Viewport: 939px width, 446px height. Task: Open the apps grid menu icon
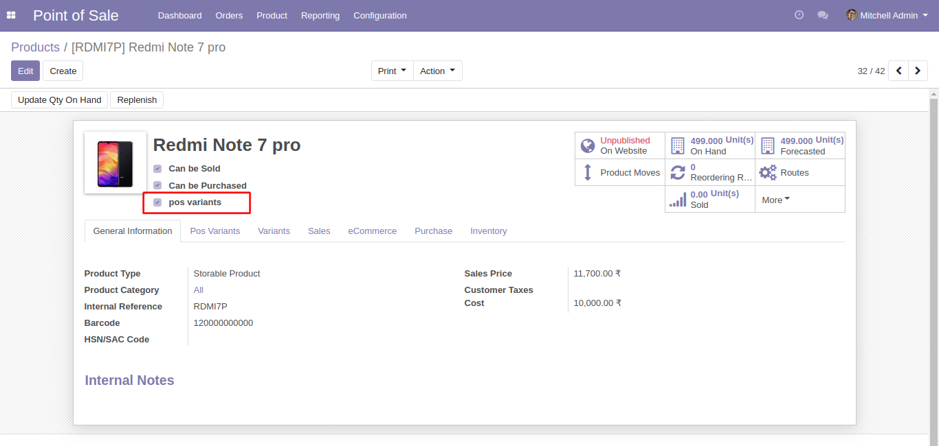[11, 15]
